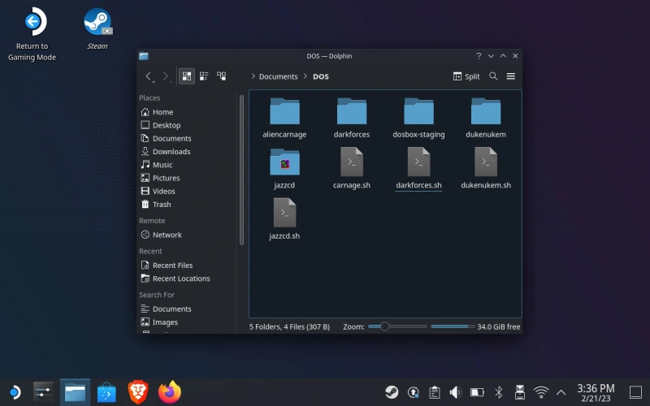Click the Search magnifier icon in Dolphin
Image resolution: width=650 pixels, height=406 pixels.
(x=493, y=76)
